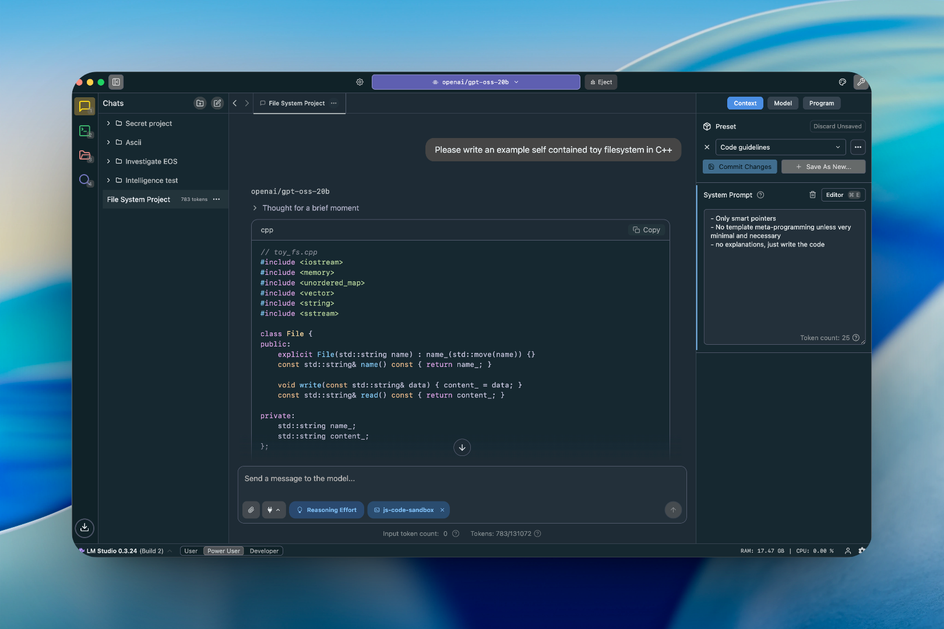Delete system prompt with the trash icon

[812, 195]
